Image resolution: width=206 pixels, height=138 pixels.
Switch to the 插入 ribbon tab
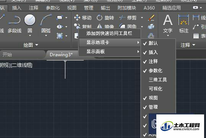16,8
